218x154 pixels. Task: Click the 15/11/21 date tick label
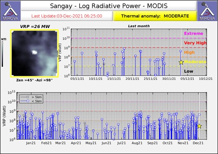[114, 79]
